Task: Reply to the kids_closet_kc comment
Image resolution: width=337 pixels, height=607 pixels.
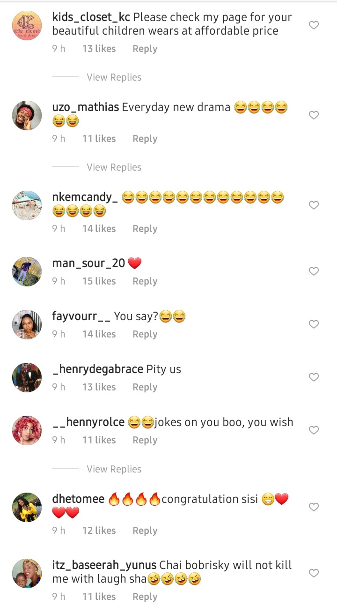Action: pyautogui.click(x=145, y=49)
